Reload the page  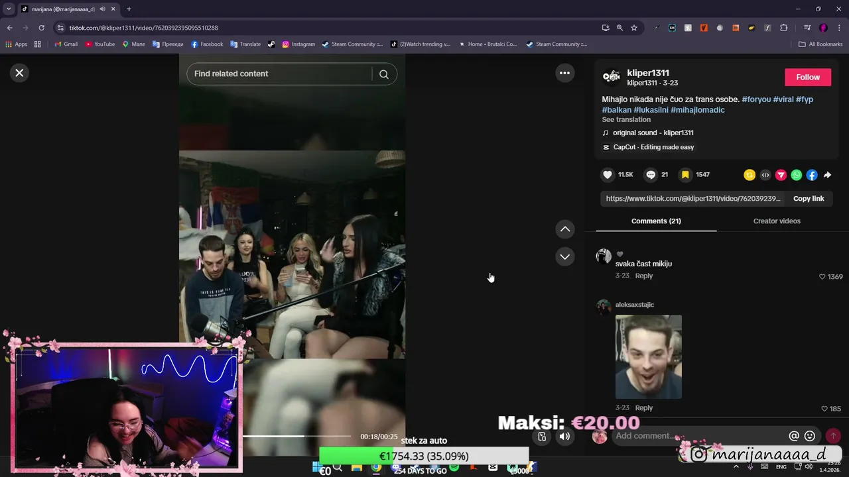click(x=41, y=28)
